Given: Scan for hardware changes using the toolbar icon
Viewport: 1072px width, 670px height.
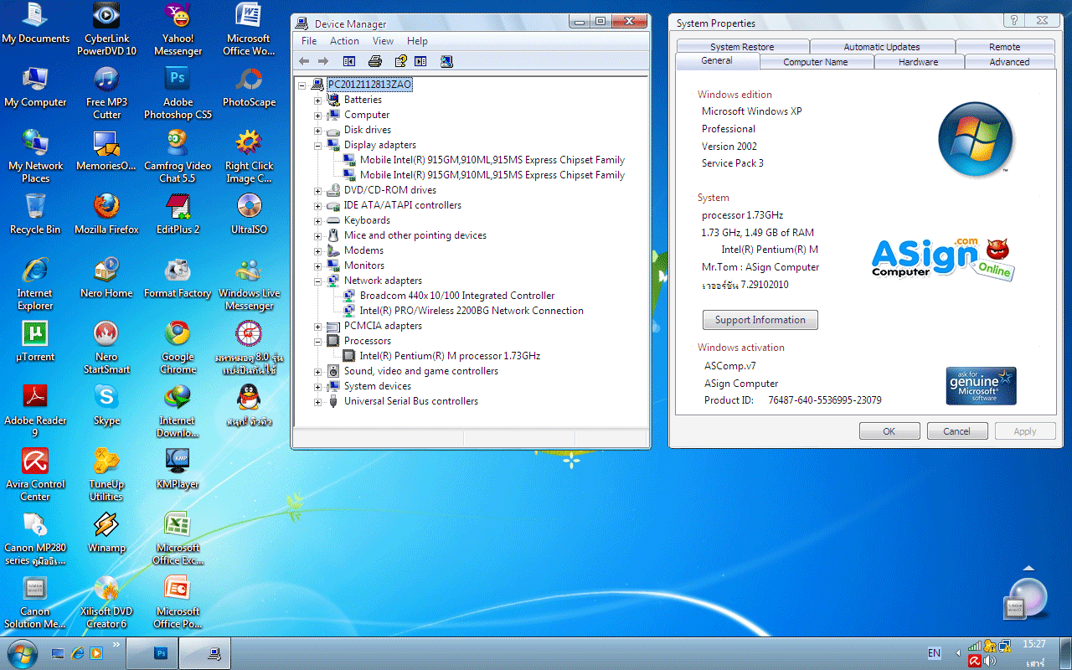Looking at the screenshot, I should pyautogui.click(x=446, y=61).
